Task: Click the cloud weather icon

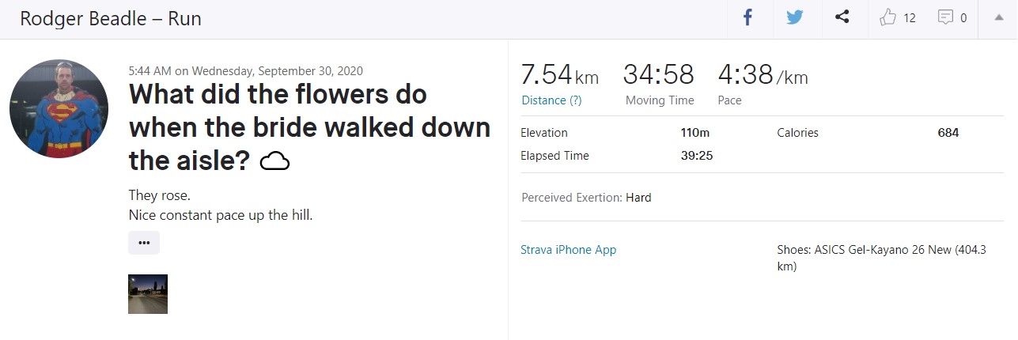Action: tap(274, 162)
